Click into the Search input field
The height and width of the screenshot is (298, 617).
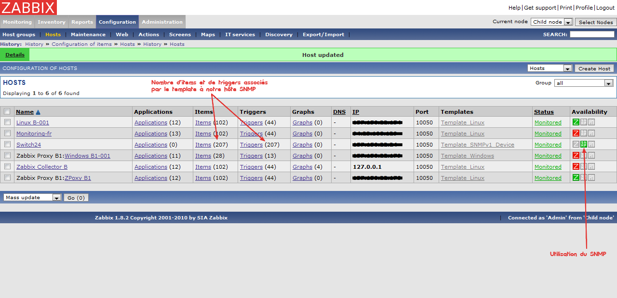(x=592, y=34)
